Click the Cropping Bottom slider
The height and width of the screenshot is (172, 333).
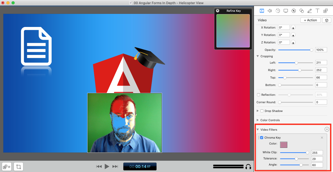pos(296,85)
